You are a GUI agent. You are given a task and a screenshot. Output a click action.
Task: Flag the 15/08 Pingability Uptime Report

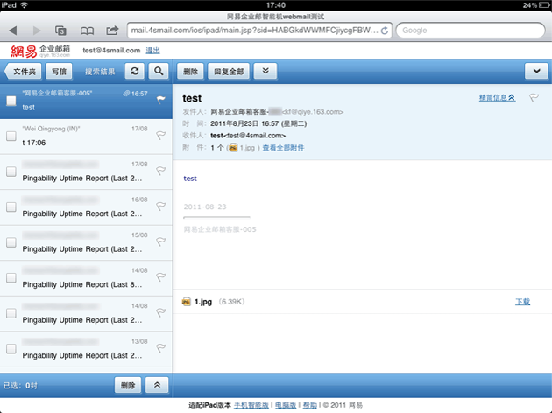(161, 241)
